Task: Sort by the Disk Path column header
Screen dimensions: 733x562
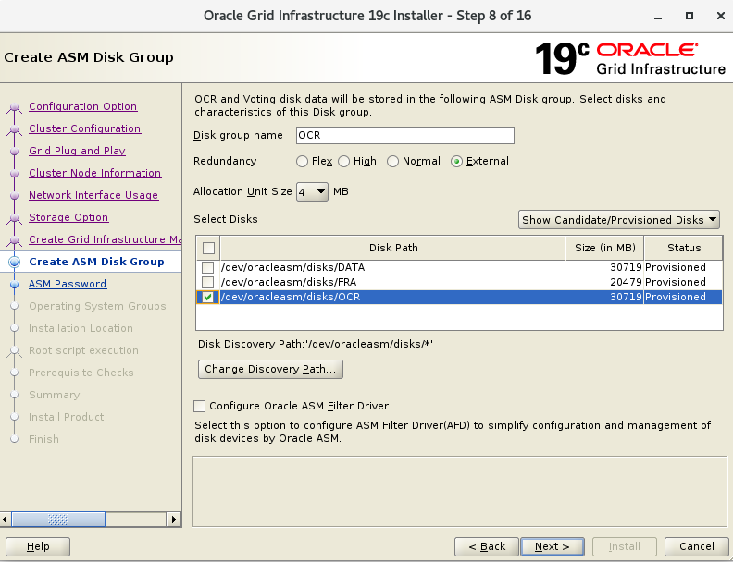Action: pos(393,248)
